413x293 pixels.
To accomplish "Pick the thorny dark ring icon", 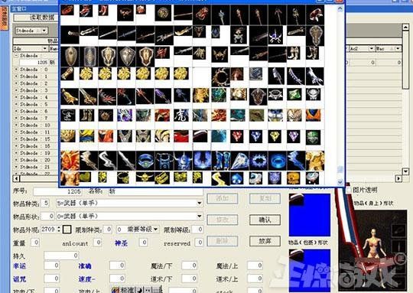I will pos(221,77).
